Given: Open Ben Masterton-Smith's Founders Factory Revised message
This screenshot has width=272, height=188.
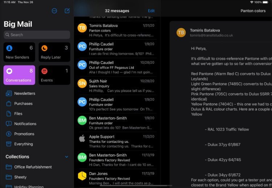Looking at the screenshot, I should (x=117, y=160).
